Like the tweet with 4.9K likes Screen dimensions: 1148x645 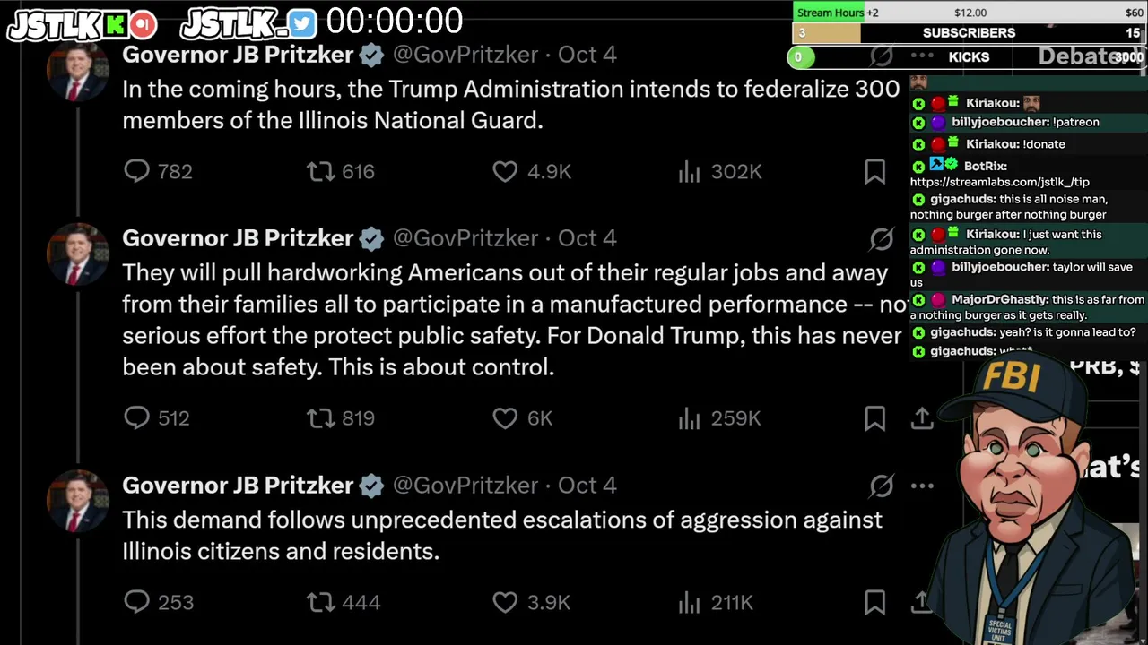pyautogui.click(x=505, y=171)
